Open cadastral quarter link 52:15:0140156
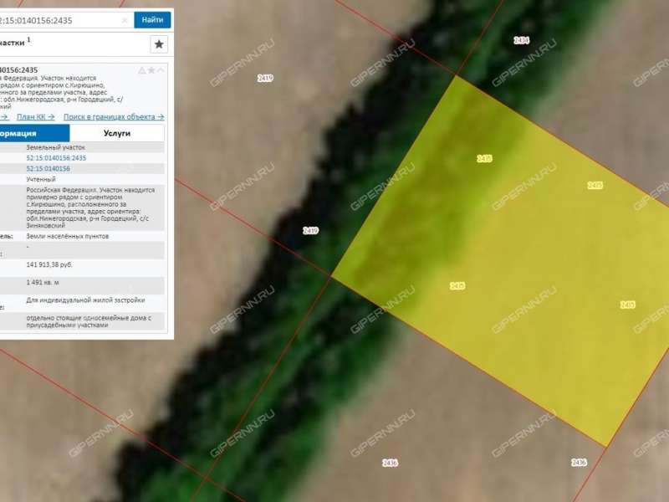The height and width of the screenshot is (502, 669). (49, 168)
